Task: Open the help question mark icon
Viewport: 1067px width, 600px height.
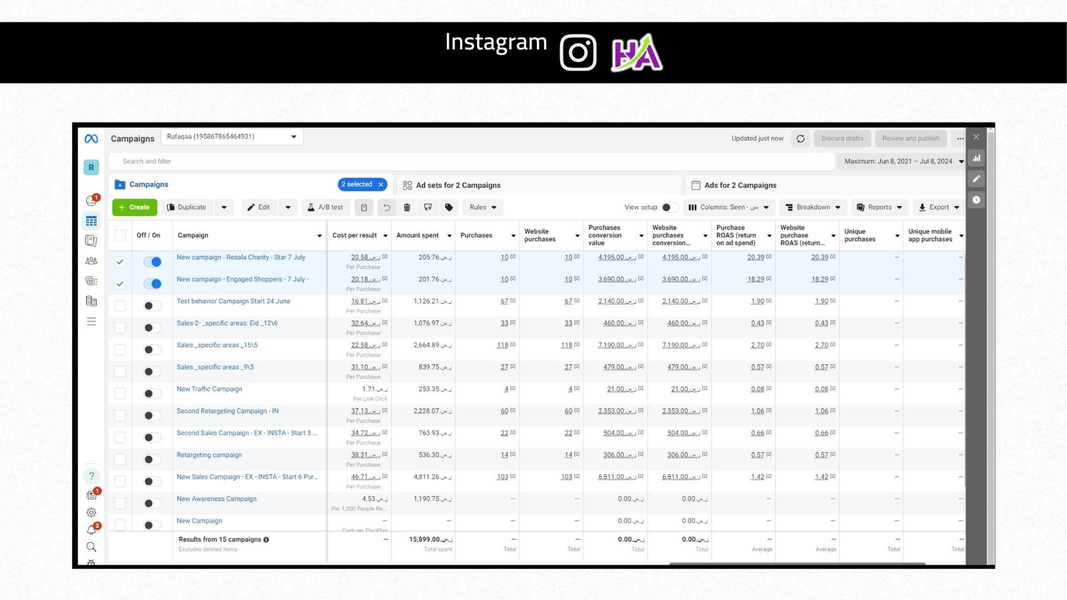Action: click(92, 476)
